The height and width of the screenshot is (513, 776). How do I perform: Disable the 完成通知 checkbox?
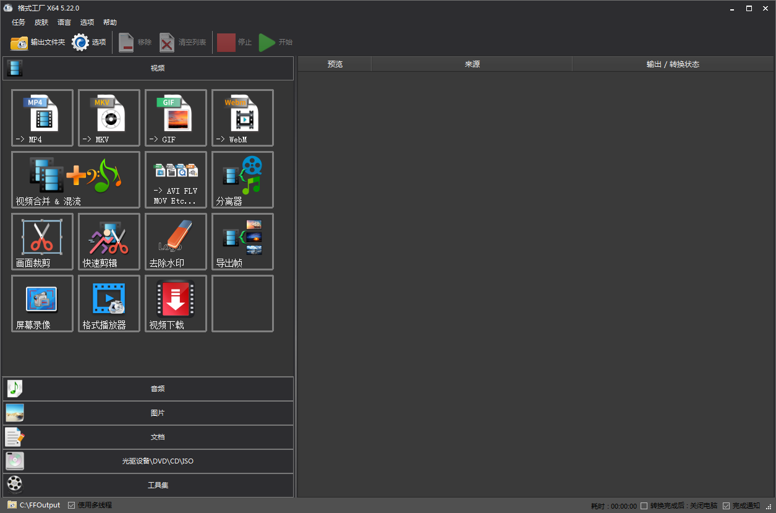point(727,506)
